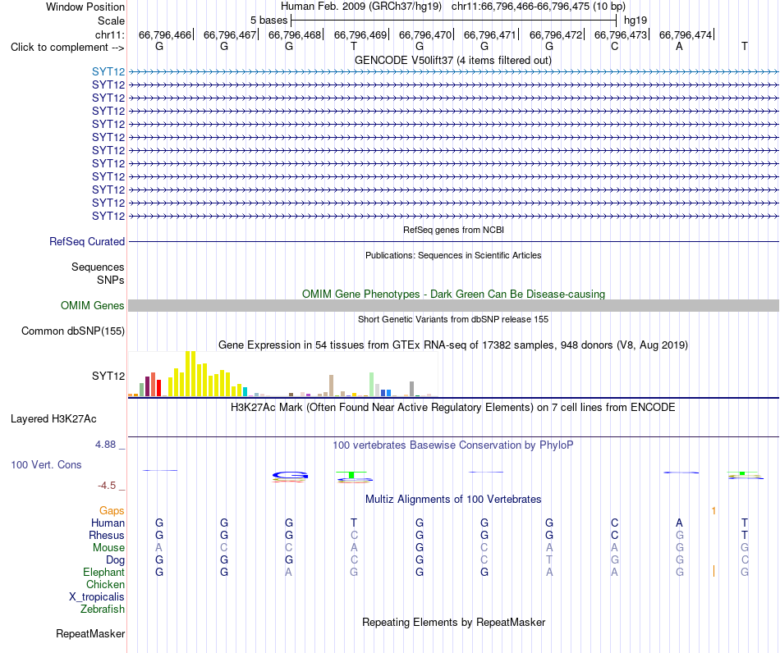Open the OMIM Gene Phenotypes track title

[453, 295]
